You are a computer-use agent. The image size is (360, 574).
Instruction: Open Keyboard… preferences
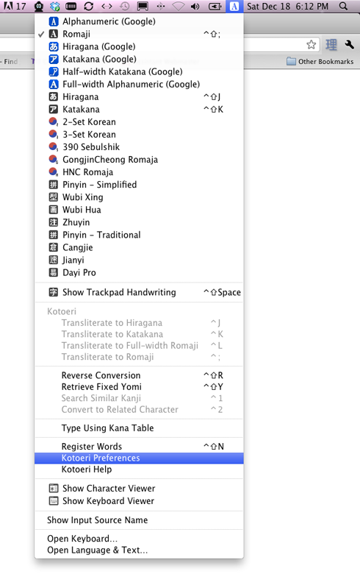point(139,539)
